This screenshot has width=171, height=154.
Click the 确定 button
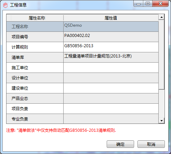120,144
